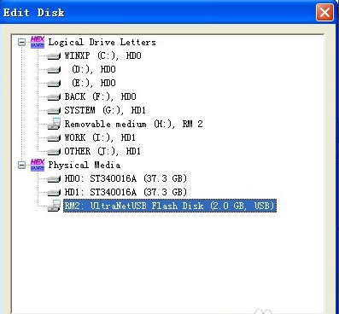This screenshot has height=314, width=339.
Task: Select OTHER (J:), HD1 entry
Action: (102, 151)
